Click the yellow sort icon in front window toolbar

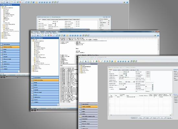point(115,61)
